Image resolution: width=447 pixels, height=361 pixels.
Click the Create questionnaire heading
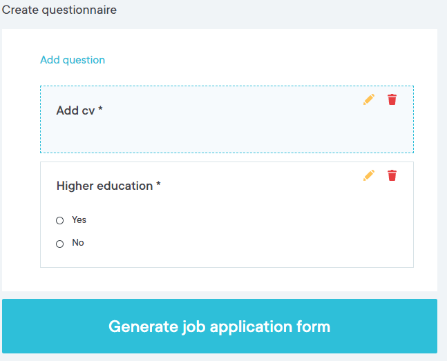point(59,10)
